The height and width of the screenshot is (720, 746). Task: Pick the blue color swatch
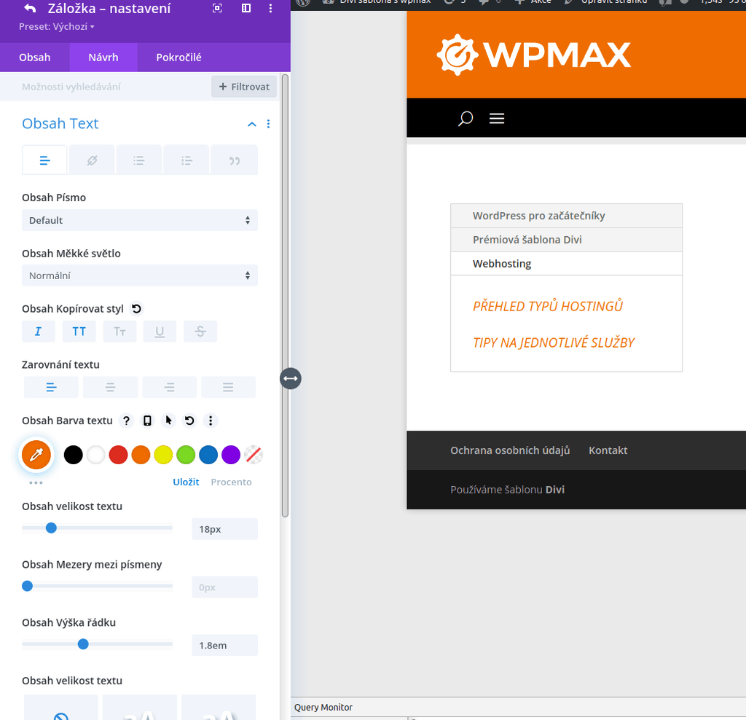coord(208,455)
